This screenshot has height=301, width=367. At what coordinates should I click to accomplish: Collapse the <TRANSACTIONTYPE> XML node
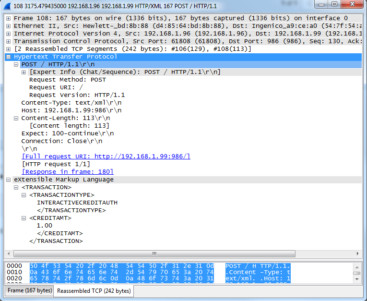point(24,195)
